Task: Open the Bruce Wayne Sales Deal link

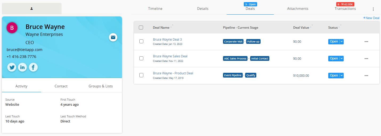Action: (170, 56)
